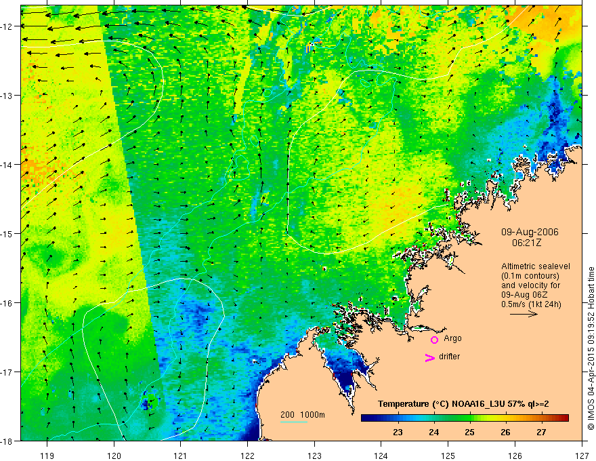Image resolution: width=596 pixels, height=461 pixels.
Task: Click the longitude label 126
Action: point(515,456)
